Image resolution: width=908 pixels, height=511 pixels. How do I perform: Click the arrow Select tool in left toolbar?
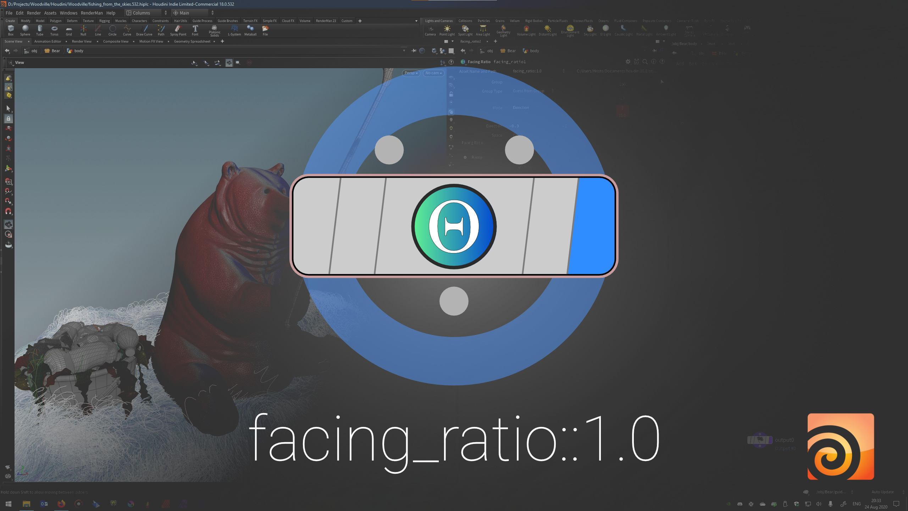point(9,108)
